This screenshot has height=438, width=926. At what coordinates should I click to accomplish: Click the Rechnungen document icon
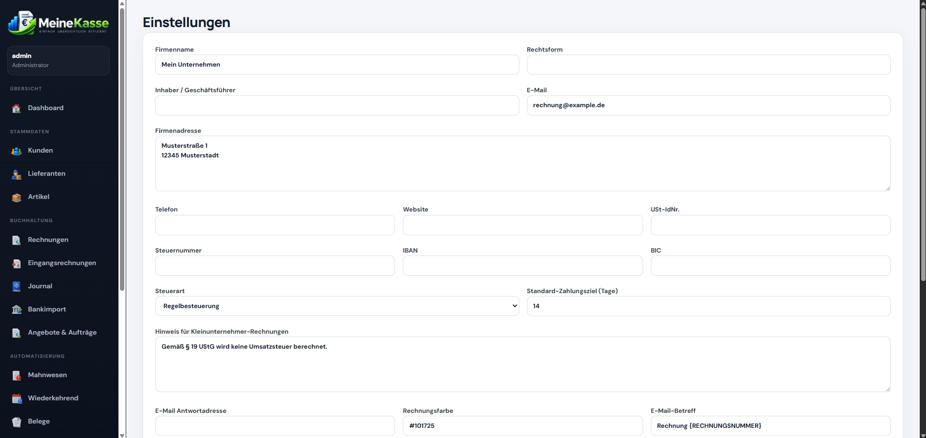click(16, 240)
